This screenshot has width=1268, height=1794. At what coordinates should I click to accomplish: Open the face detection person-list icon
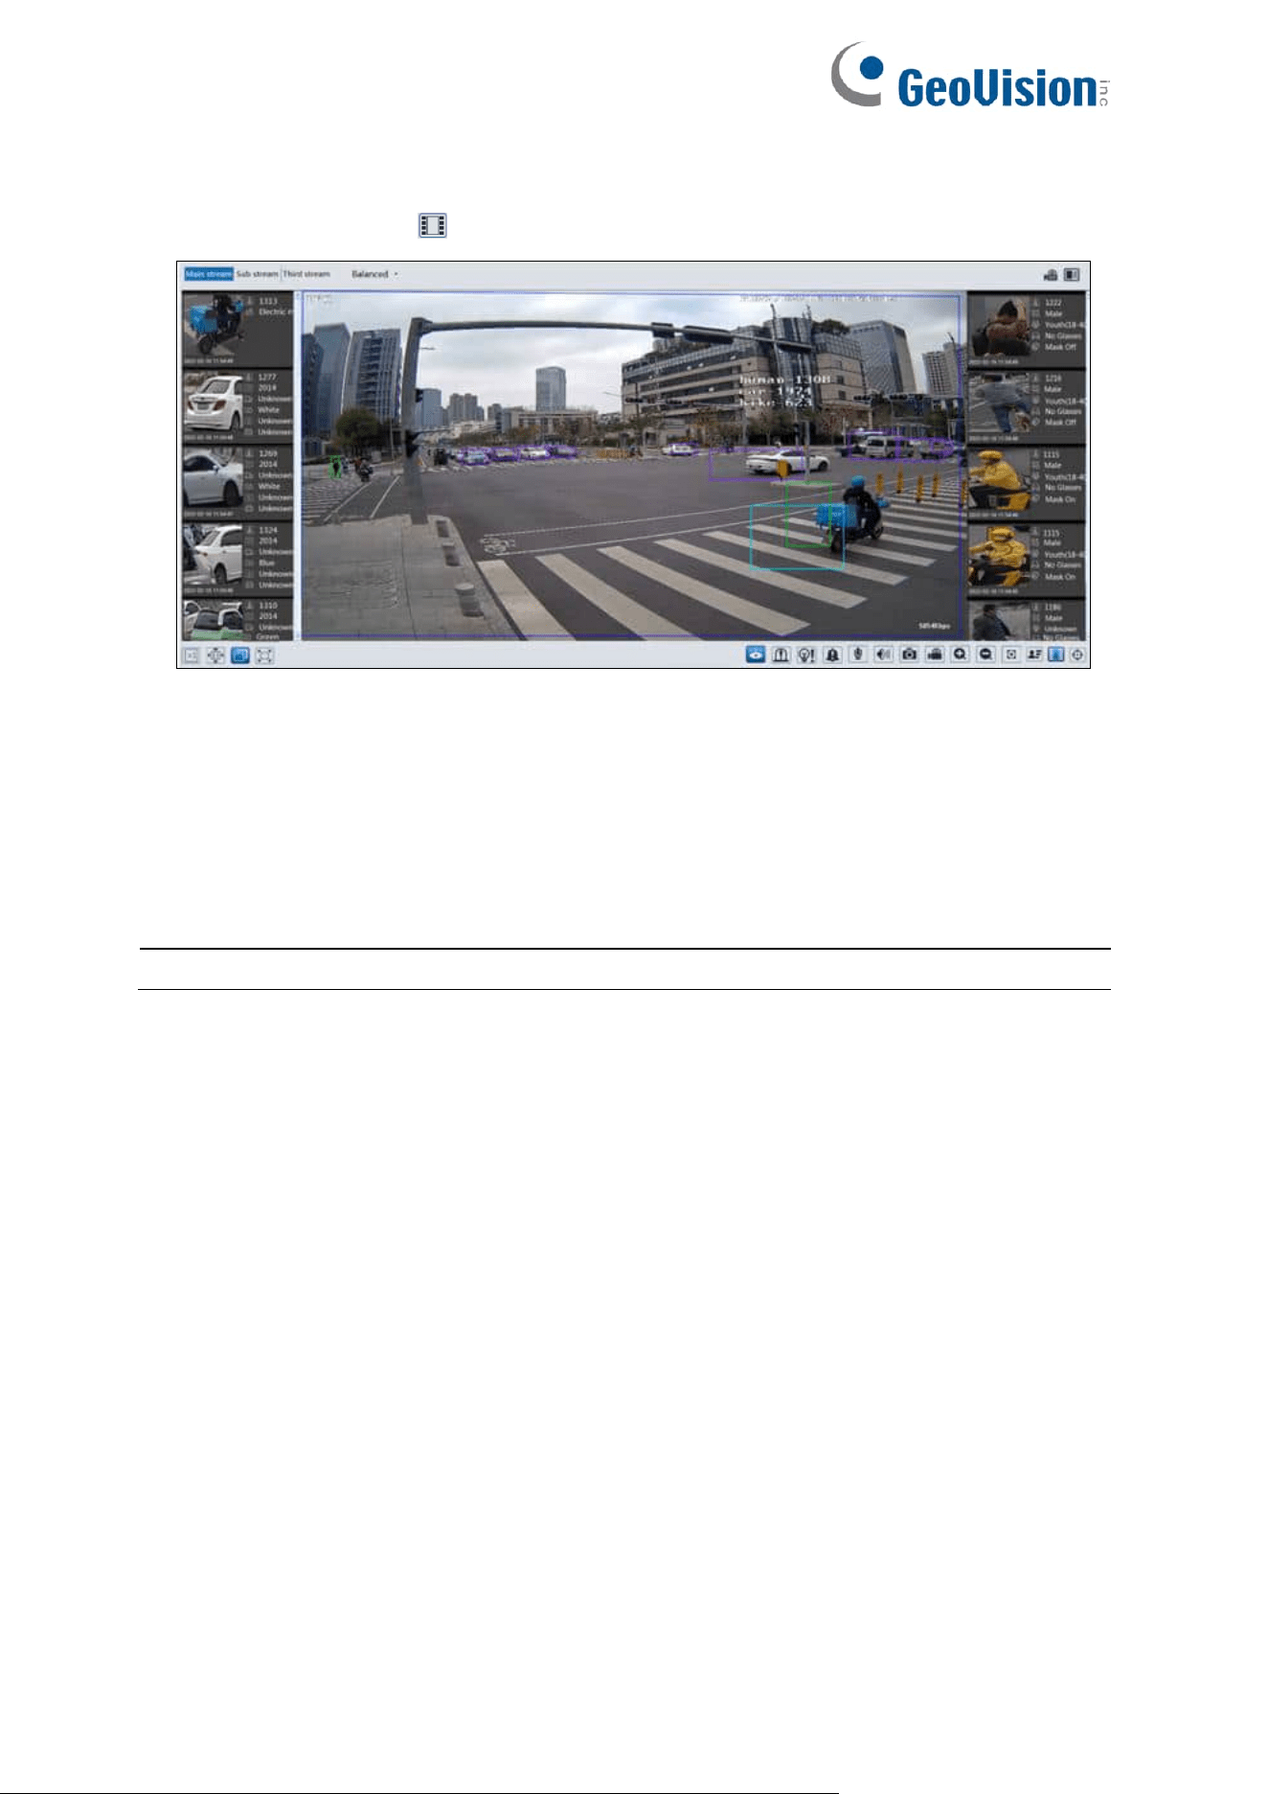(1034, 655)
